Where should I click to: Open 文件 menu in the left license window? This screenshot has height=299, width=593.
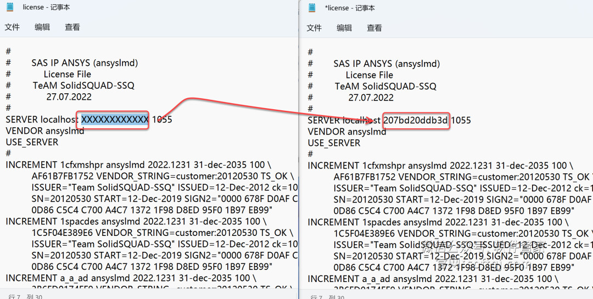[12, 27]
